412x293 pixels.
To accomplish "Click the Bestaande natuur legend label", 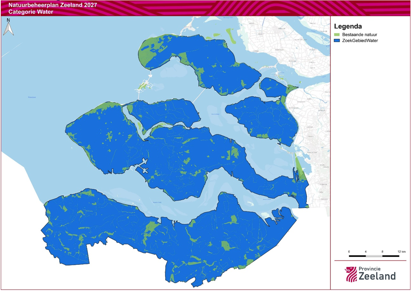I will [x=359, y=35].
